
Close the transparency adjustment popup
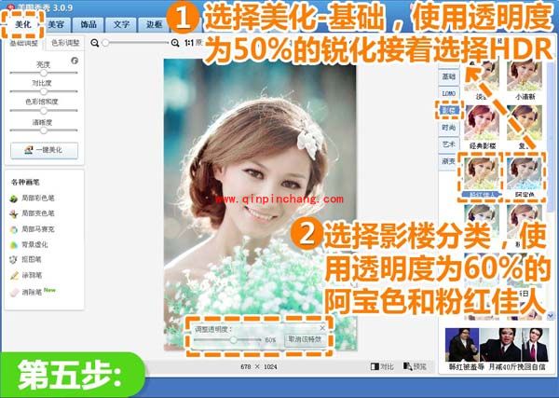pyautogui.click(x=322, y=328)
